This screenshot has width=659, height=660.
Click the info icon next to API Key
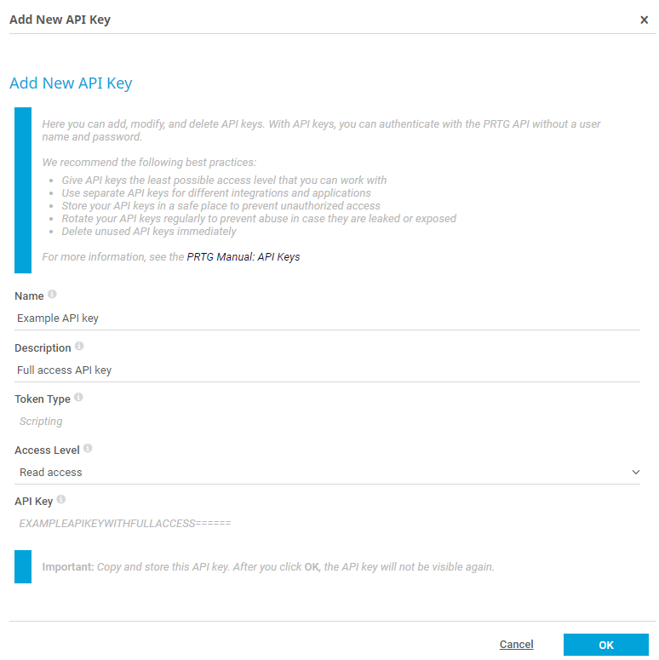(x=61, y=500)
